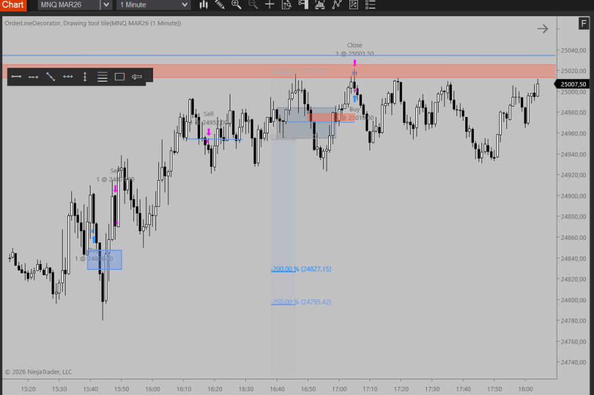Viewport: 594px width, 395px height.
Task: Open the Data Box icon
Action: tap(286, 5)
